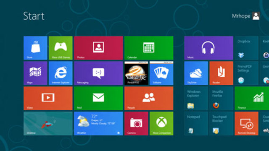
Task: Open the People tile
Action: [149, 98]
